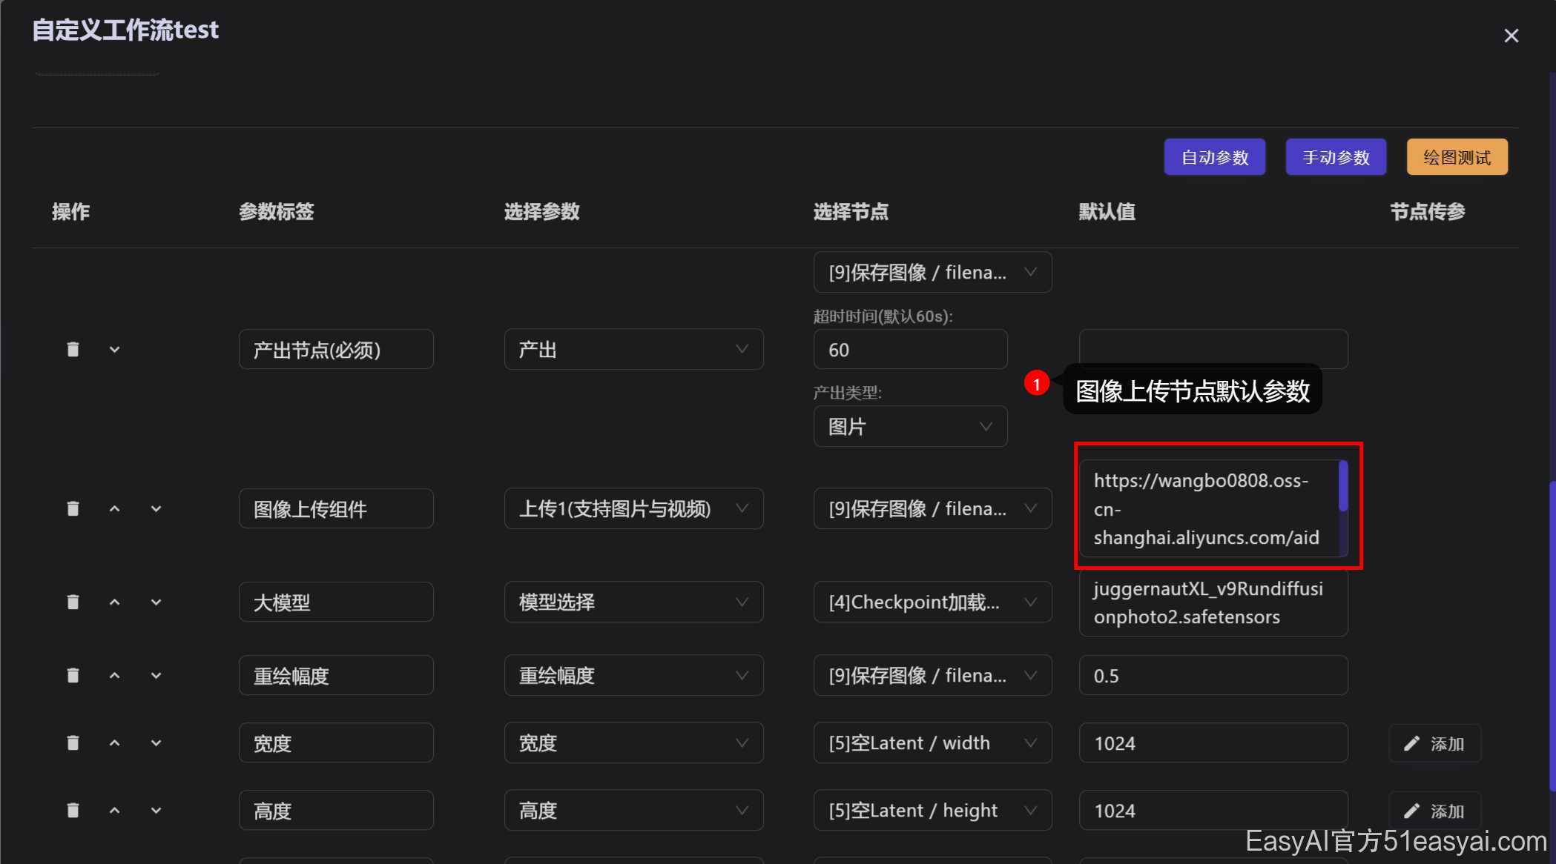The height and width of the screenshot is (864, 1556).
Task: Click scrollbar inside URL default value box
Action: [1343, 486]
